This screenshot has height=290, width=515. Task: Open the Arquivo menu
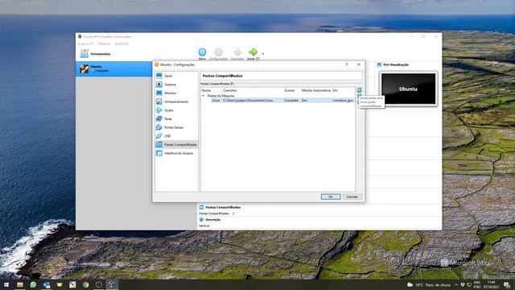pyautogui.click(x=86, y=43)
